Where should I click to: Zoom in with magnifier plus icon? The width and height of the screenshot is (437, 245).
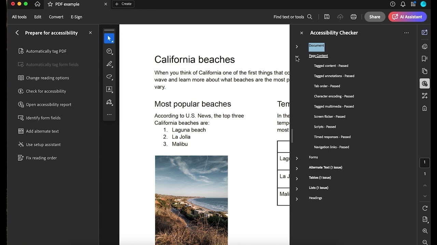(x=425, y=231)
